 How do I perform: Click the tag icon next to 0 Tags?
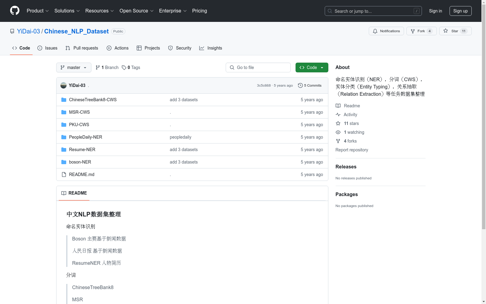pos(124,67)
